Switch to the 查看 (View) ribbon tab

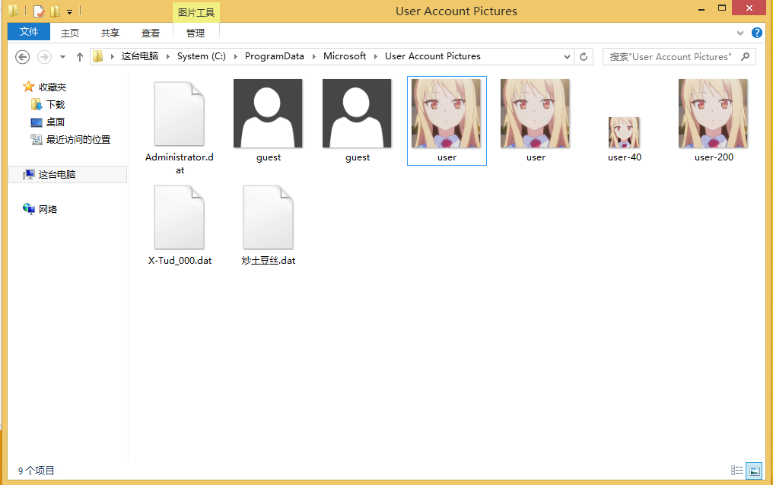(151, 33)
